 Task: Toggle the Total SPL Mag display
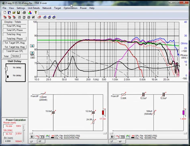click(x=14, y=26)
